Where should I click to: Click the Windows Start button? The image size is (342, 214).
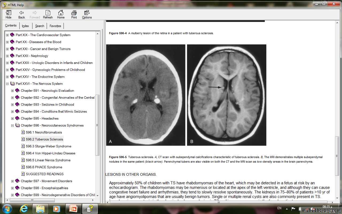[7, 208]
